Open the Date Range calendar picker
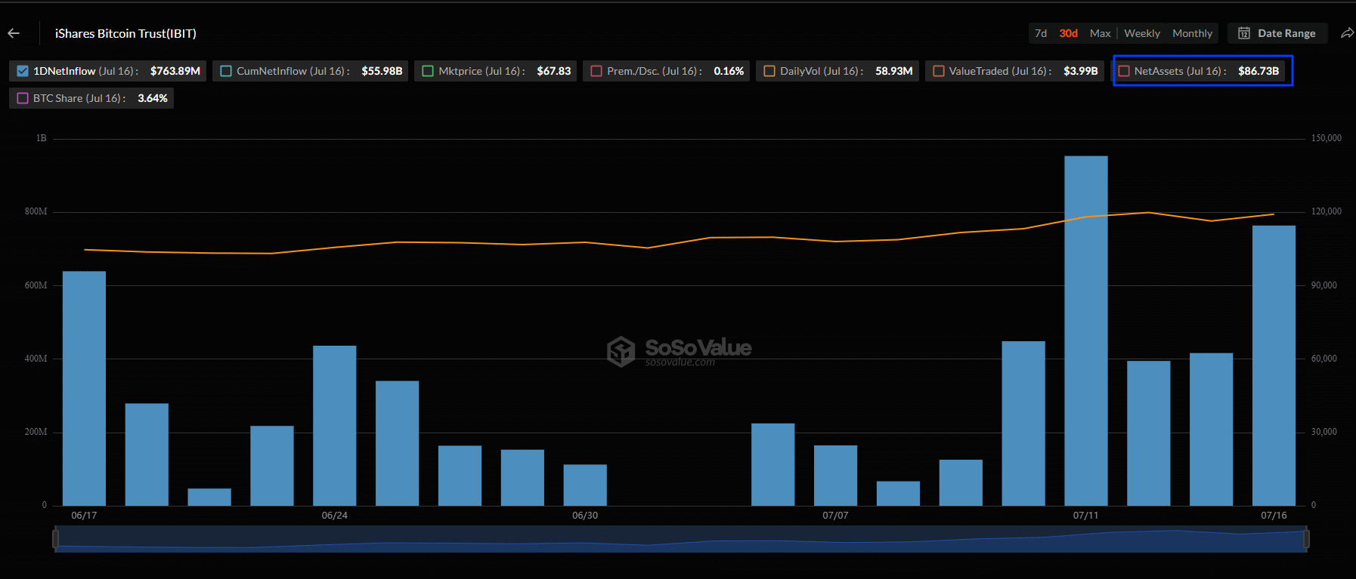1356x579 pixels. (x=1277, y=33)
